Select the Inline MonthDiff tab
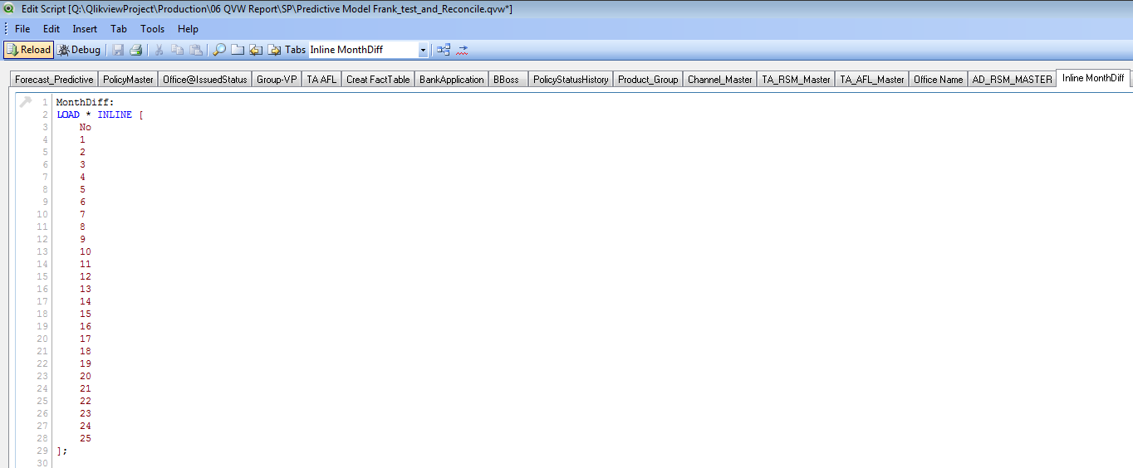Viewport: 1133px width, 468px height. tap(1093, 78)
